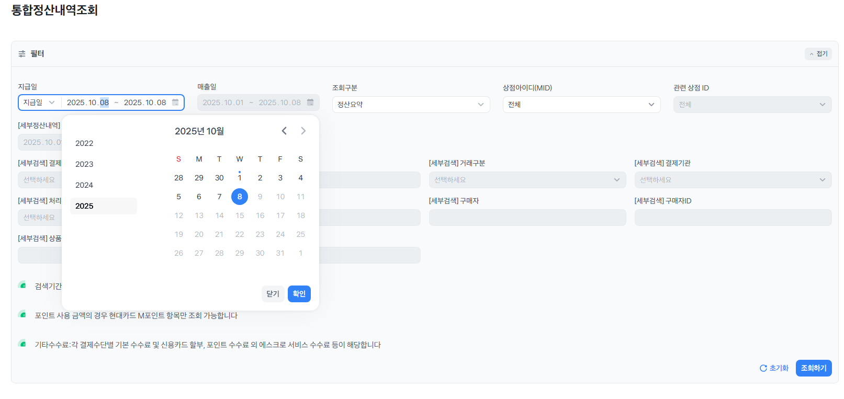This screenshot has width=844, height=399.
Task: Choose October 3 in the calendar
Action: [280, 178]
